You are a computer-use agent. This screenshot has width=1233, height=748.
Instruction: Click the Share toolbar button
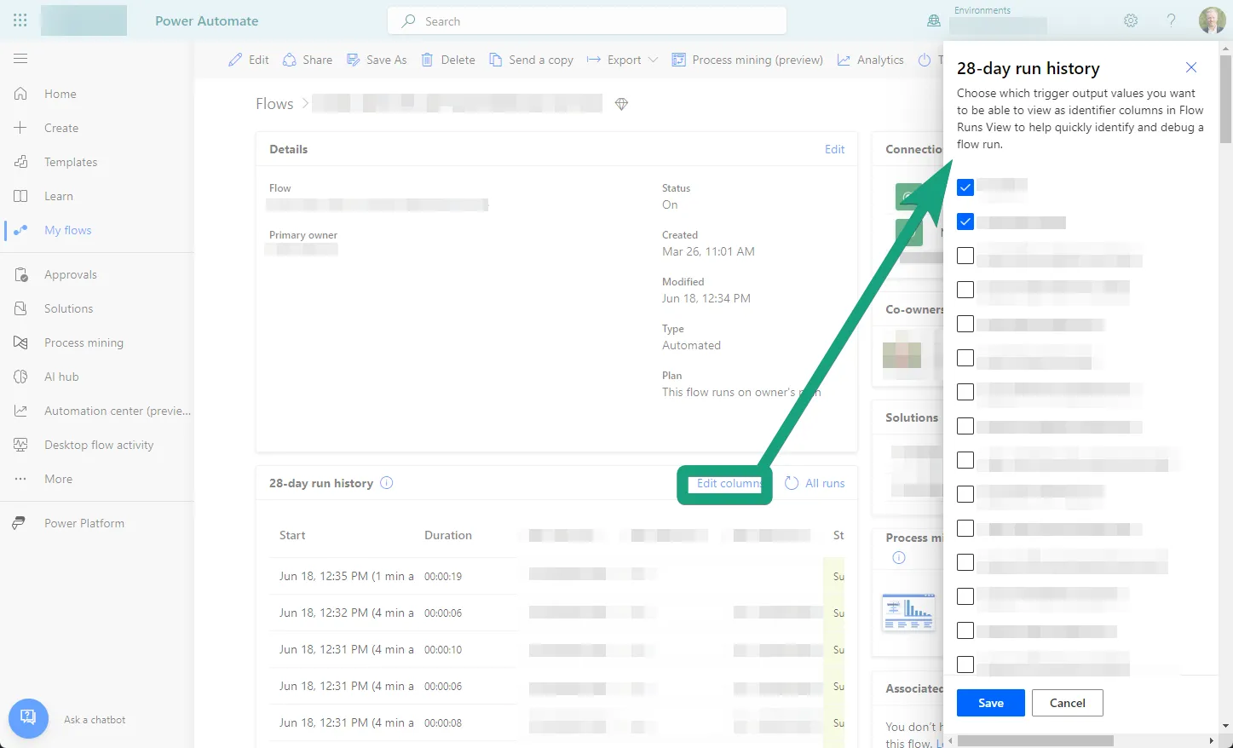308,60
